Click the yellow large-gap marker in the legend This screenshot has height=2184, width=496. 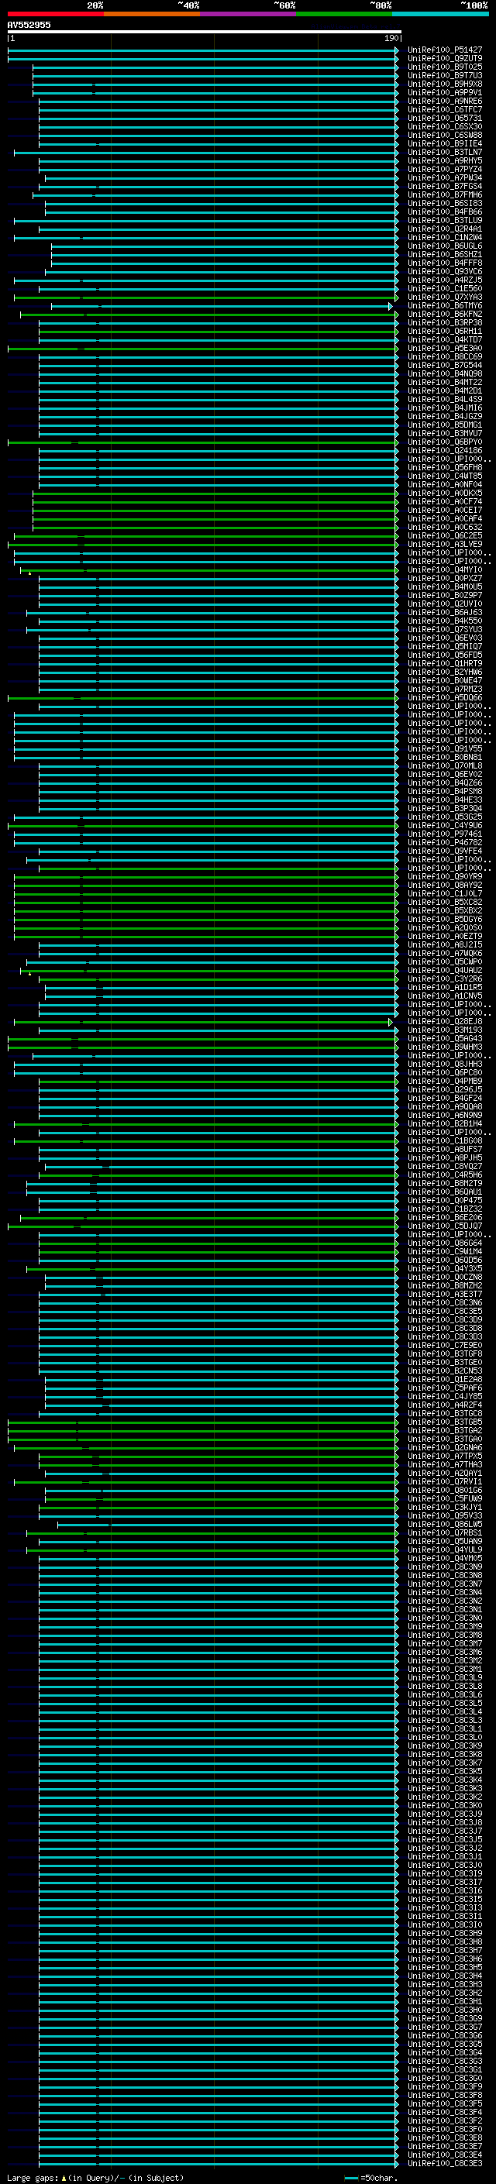(64, 2177)
